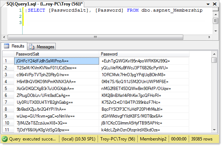Select salt cell wLlwp+GUYkvm+gaC+oNmVw==
This screenshot has height=147, width=223.
coord(56,116)
